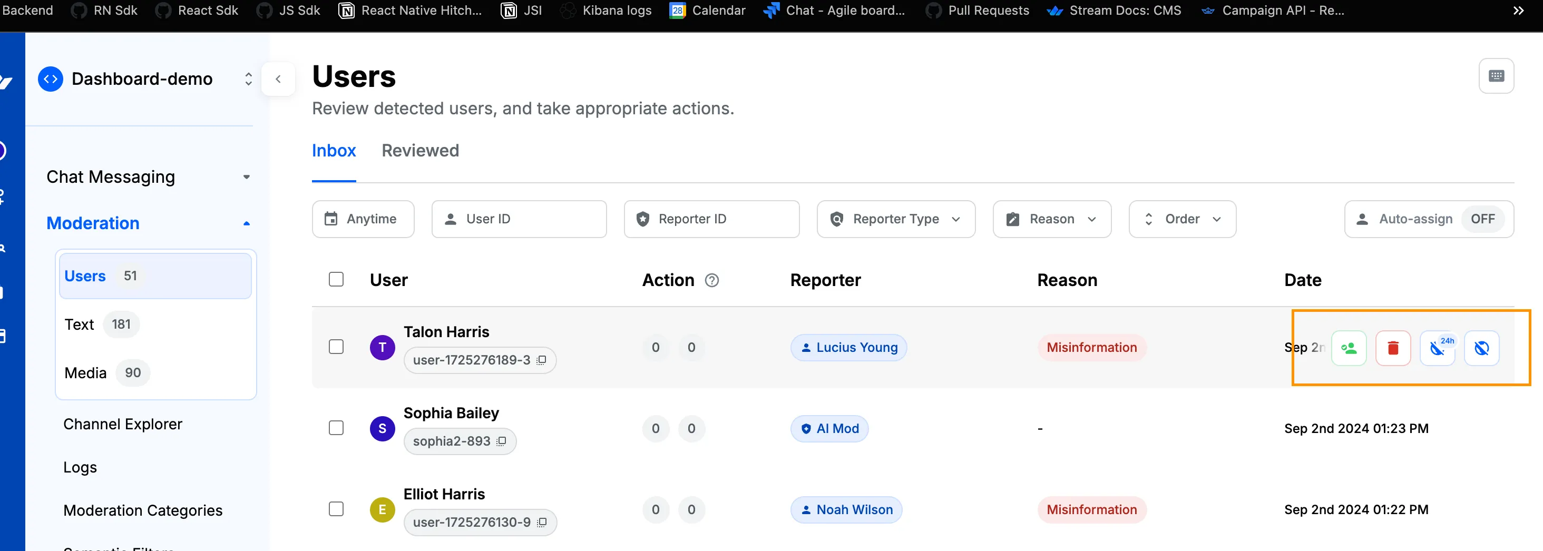Click the User ID filter field

tap(519, 219)
